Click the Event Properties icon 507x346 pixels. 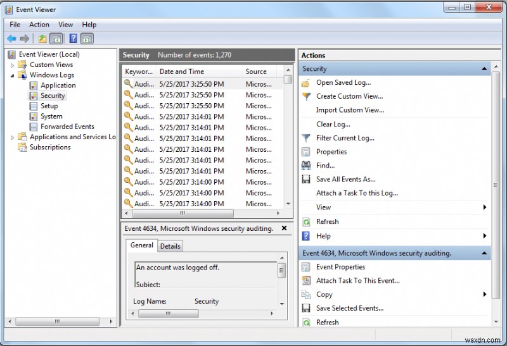pos(306,267)
